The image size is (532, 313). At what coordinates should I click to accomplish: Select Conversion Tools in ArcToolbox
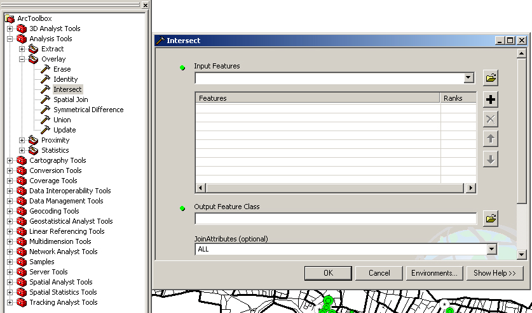[x=55, y=170]
